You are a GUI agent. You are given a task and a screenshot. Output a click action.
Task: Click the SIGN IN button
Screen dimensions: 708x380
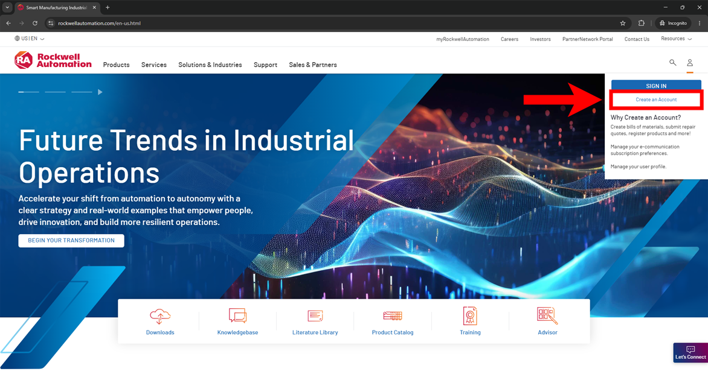(656, 86)
